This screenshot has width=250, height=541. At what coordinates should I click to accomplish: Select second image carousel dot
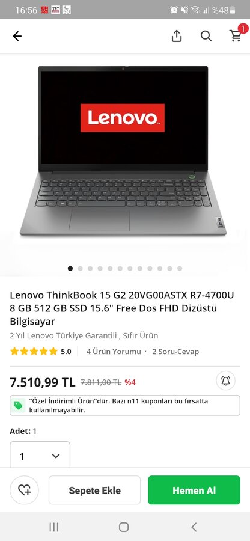tap(80, 269)
